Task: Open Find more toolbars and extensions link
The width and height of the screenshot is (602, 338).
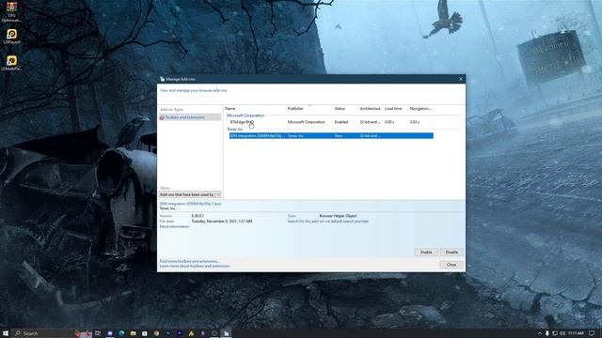Action: [190, 261]
